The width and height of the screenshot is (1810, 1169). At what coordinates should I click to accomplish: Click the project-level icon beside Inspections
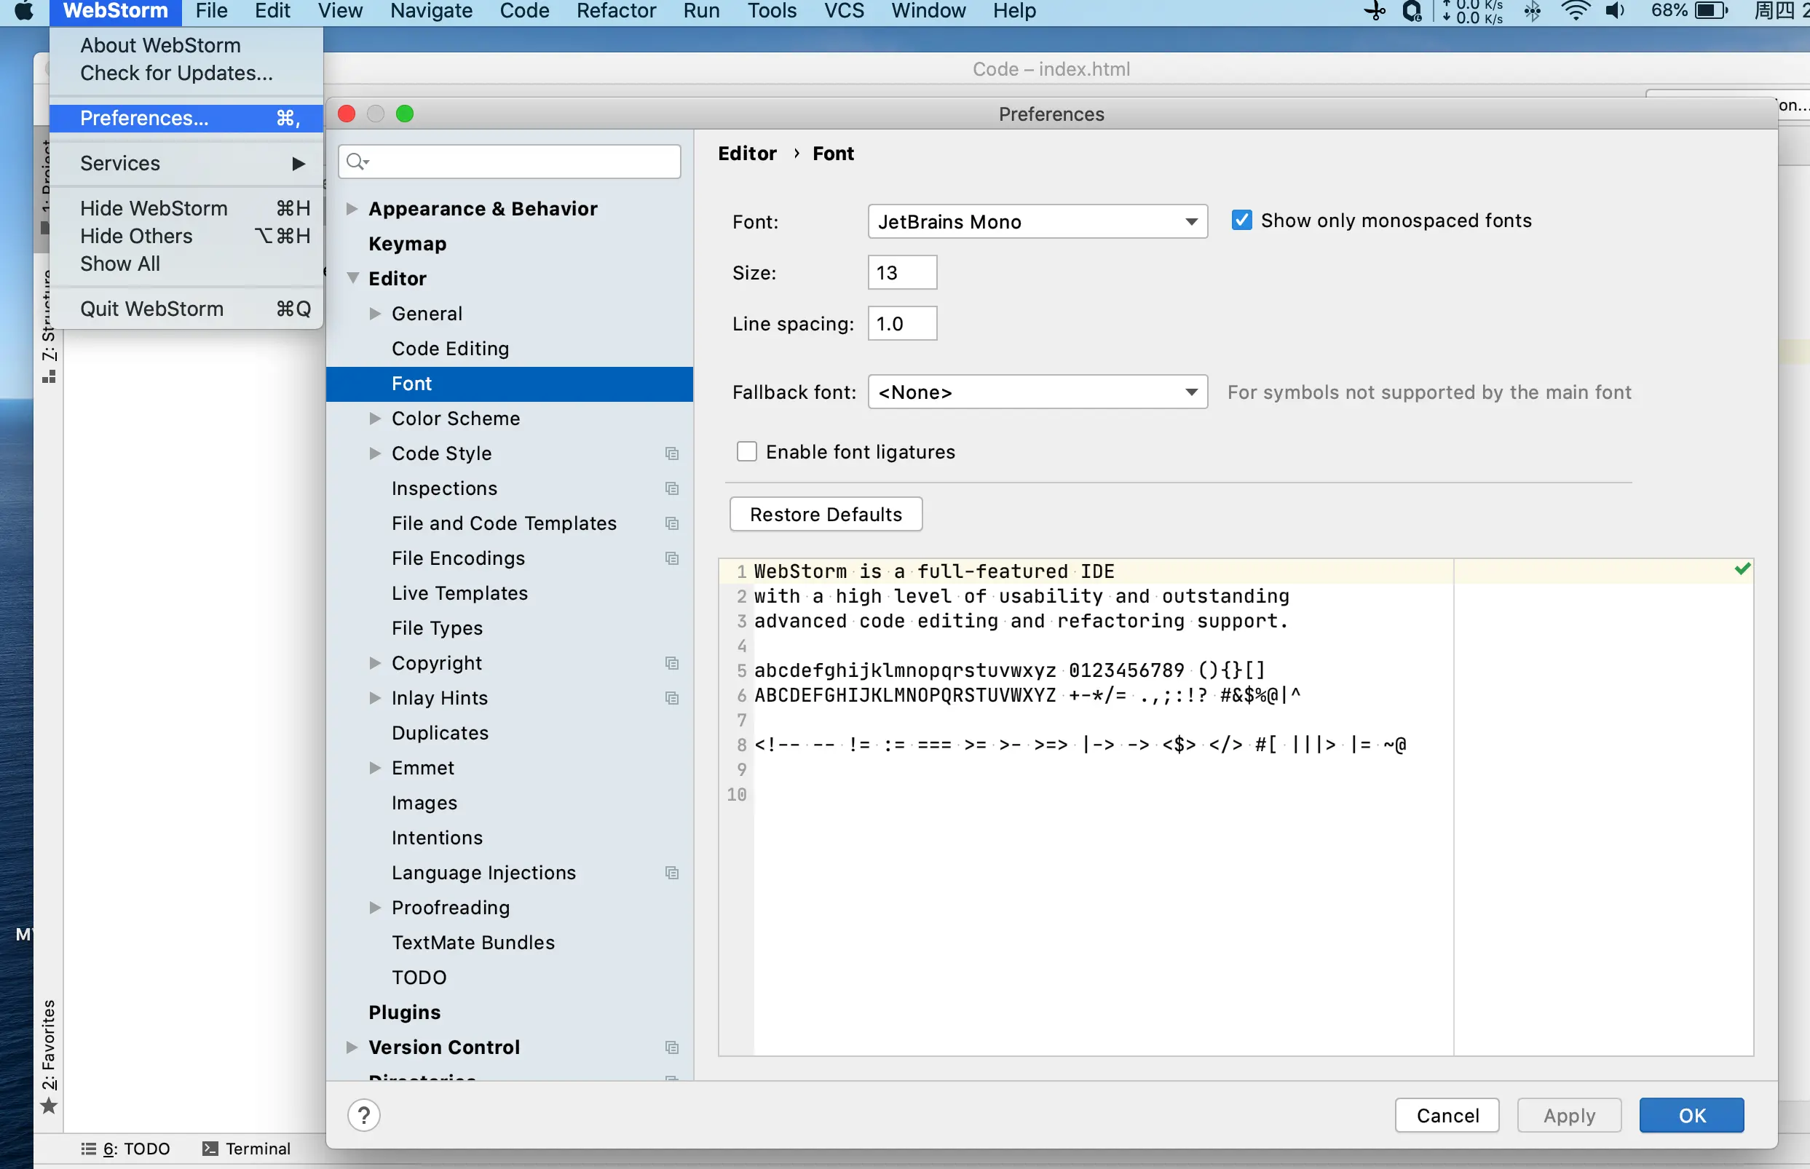tap(671, 488)
